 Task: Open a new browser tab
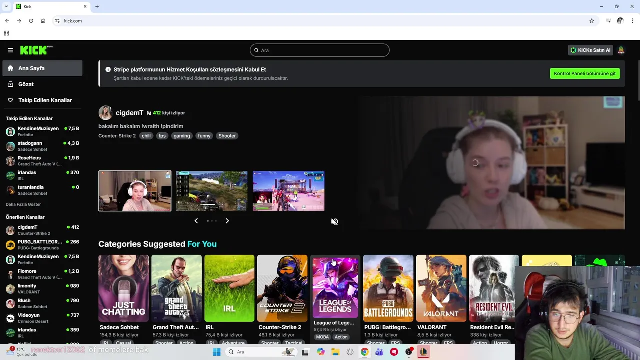[97, 6]
